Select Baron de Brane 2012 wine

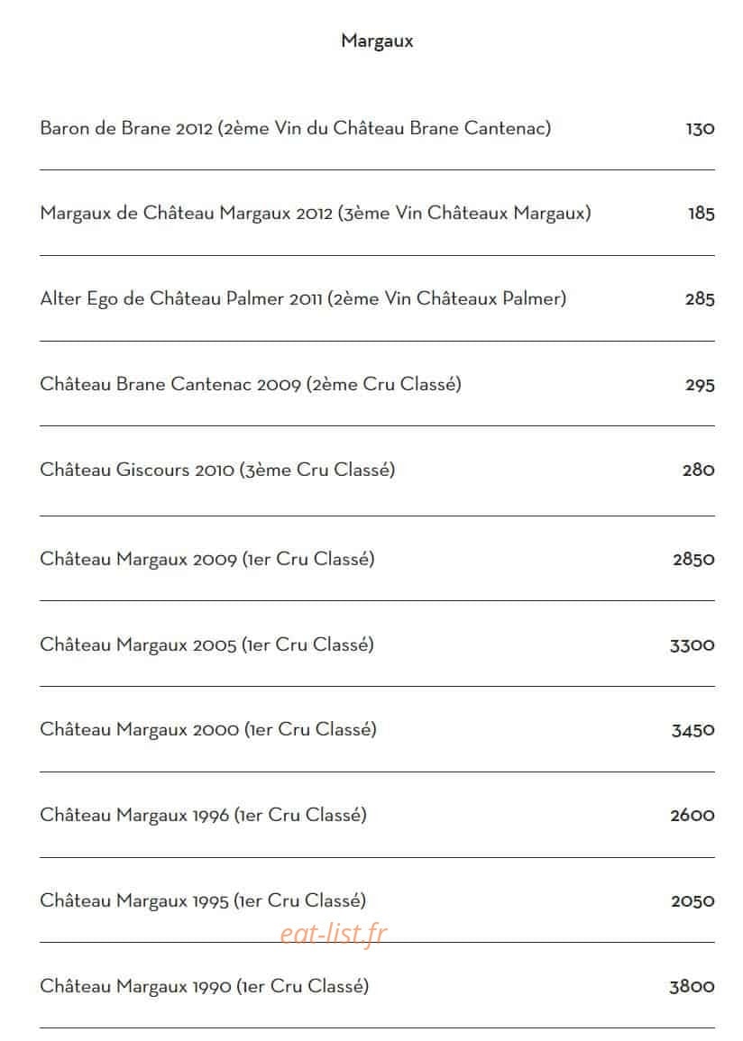point(296,128)
